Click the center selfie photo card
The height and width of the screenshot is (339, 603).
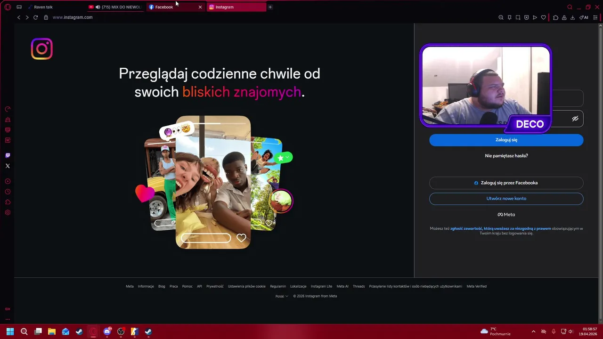tap(213, 182)
